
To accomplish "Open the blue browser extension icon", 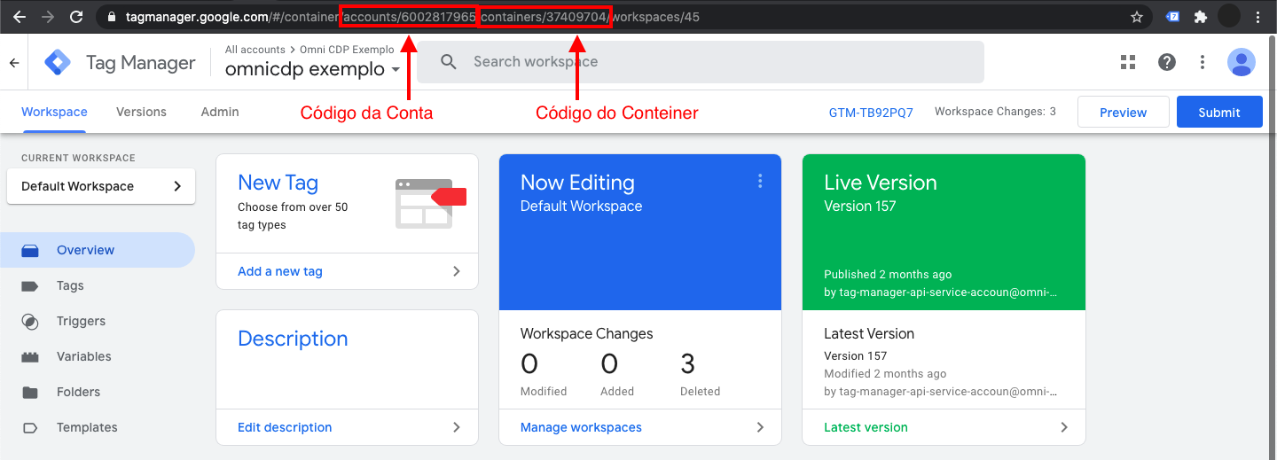I will pos(1172,16).
